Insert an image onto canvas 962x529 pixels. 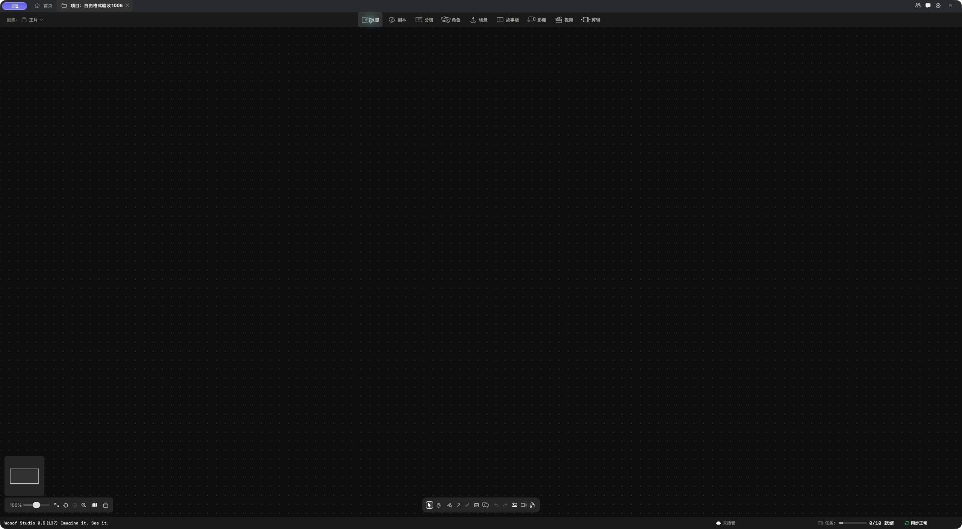(514, 505)
